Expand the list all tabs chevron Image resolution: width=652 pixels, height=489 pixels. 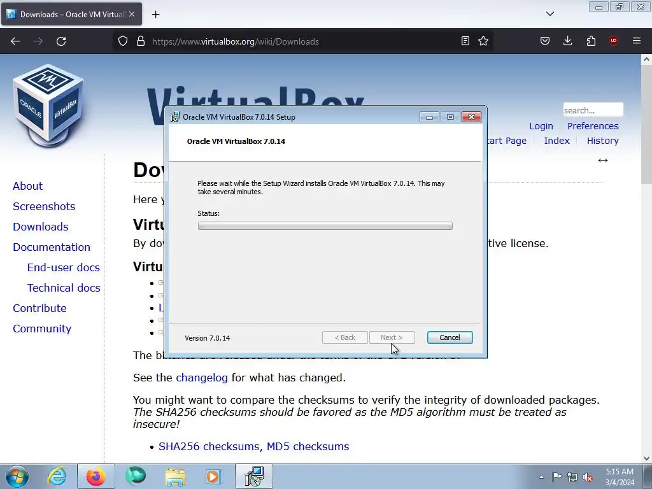[x=549, y=14]
